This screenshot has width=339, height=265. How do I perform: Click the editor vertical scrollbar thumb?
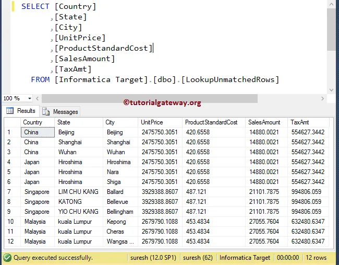[331, 29]
